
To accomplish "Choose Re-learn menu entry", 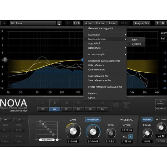I will click(105, 94).
